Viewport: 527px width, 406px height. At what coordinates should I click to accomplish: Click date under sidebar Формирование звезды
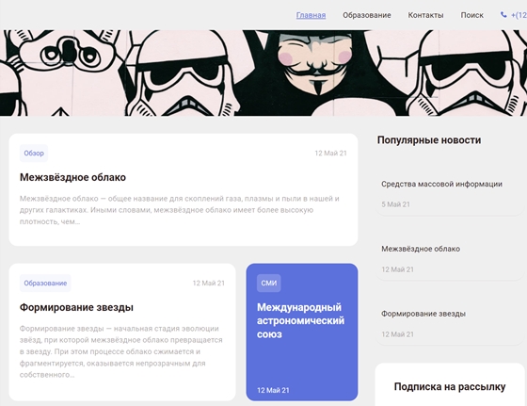pyautogui.click(x=397, y=334)
